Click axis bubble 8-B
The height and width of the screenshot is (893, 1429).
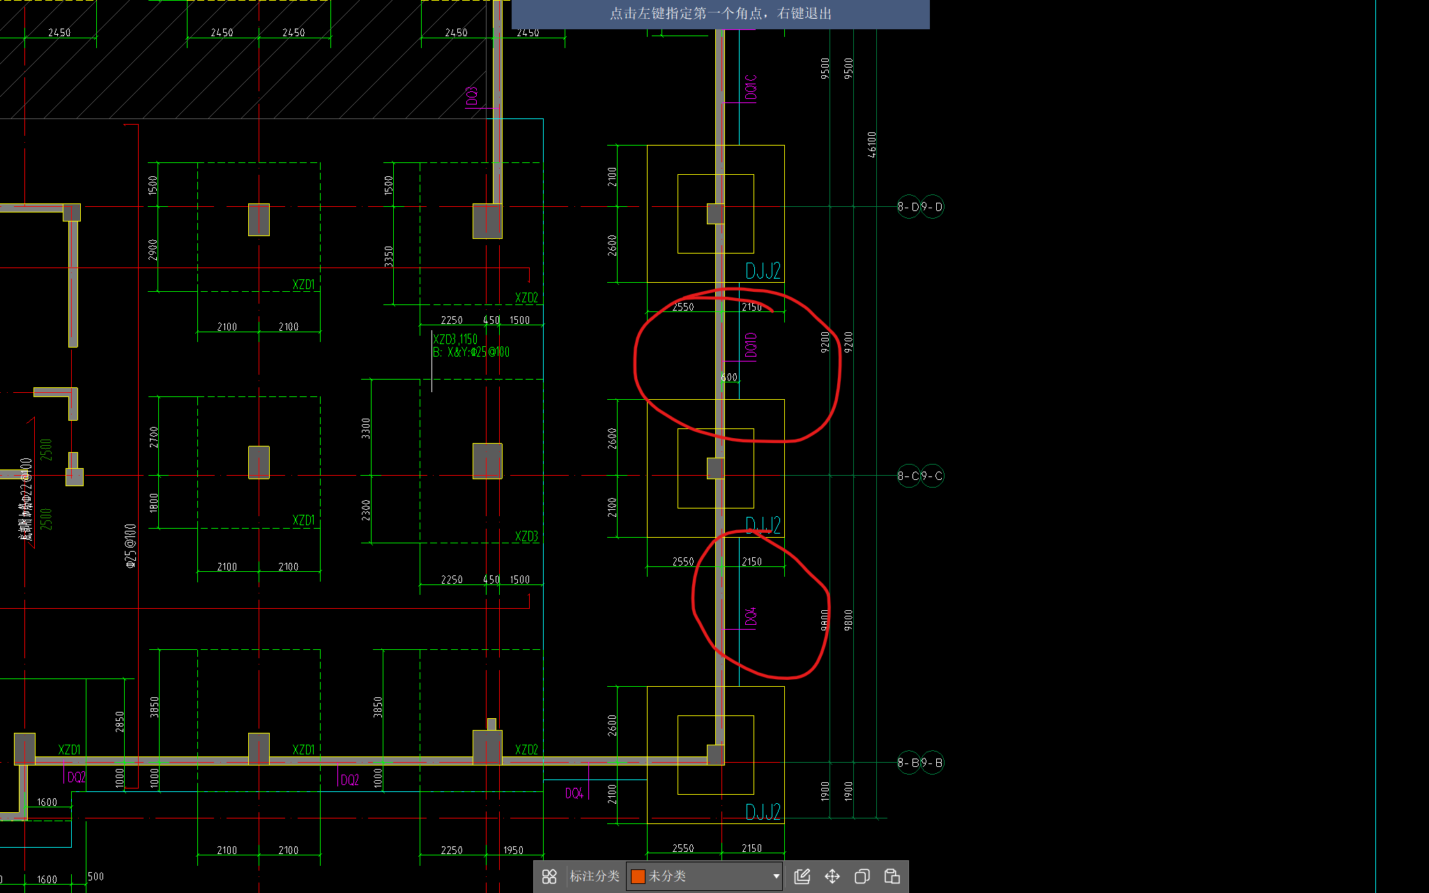(x=908, y=763)
